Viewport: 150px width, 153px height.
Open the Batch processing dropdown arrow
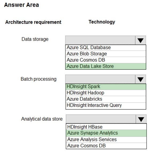[x=140, y=79]
